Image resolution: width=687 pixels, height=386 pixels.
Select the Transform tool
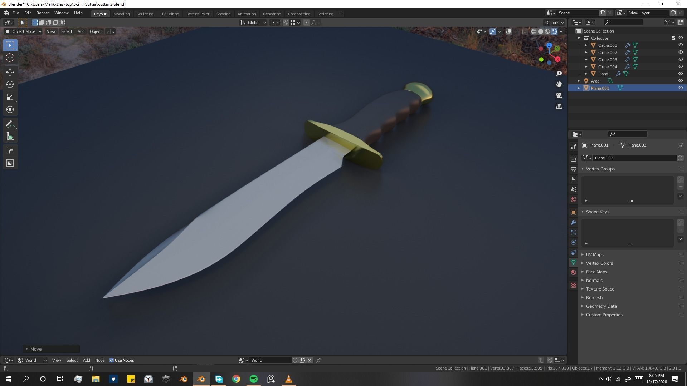click(10, 109)
